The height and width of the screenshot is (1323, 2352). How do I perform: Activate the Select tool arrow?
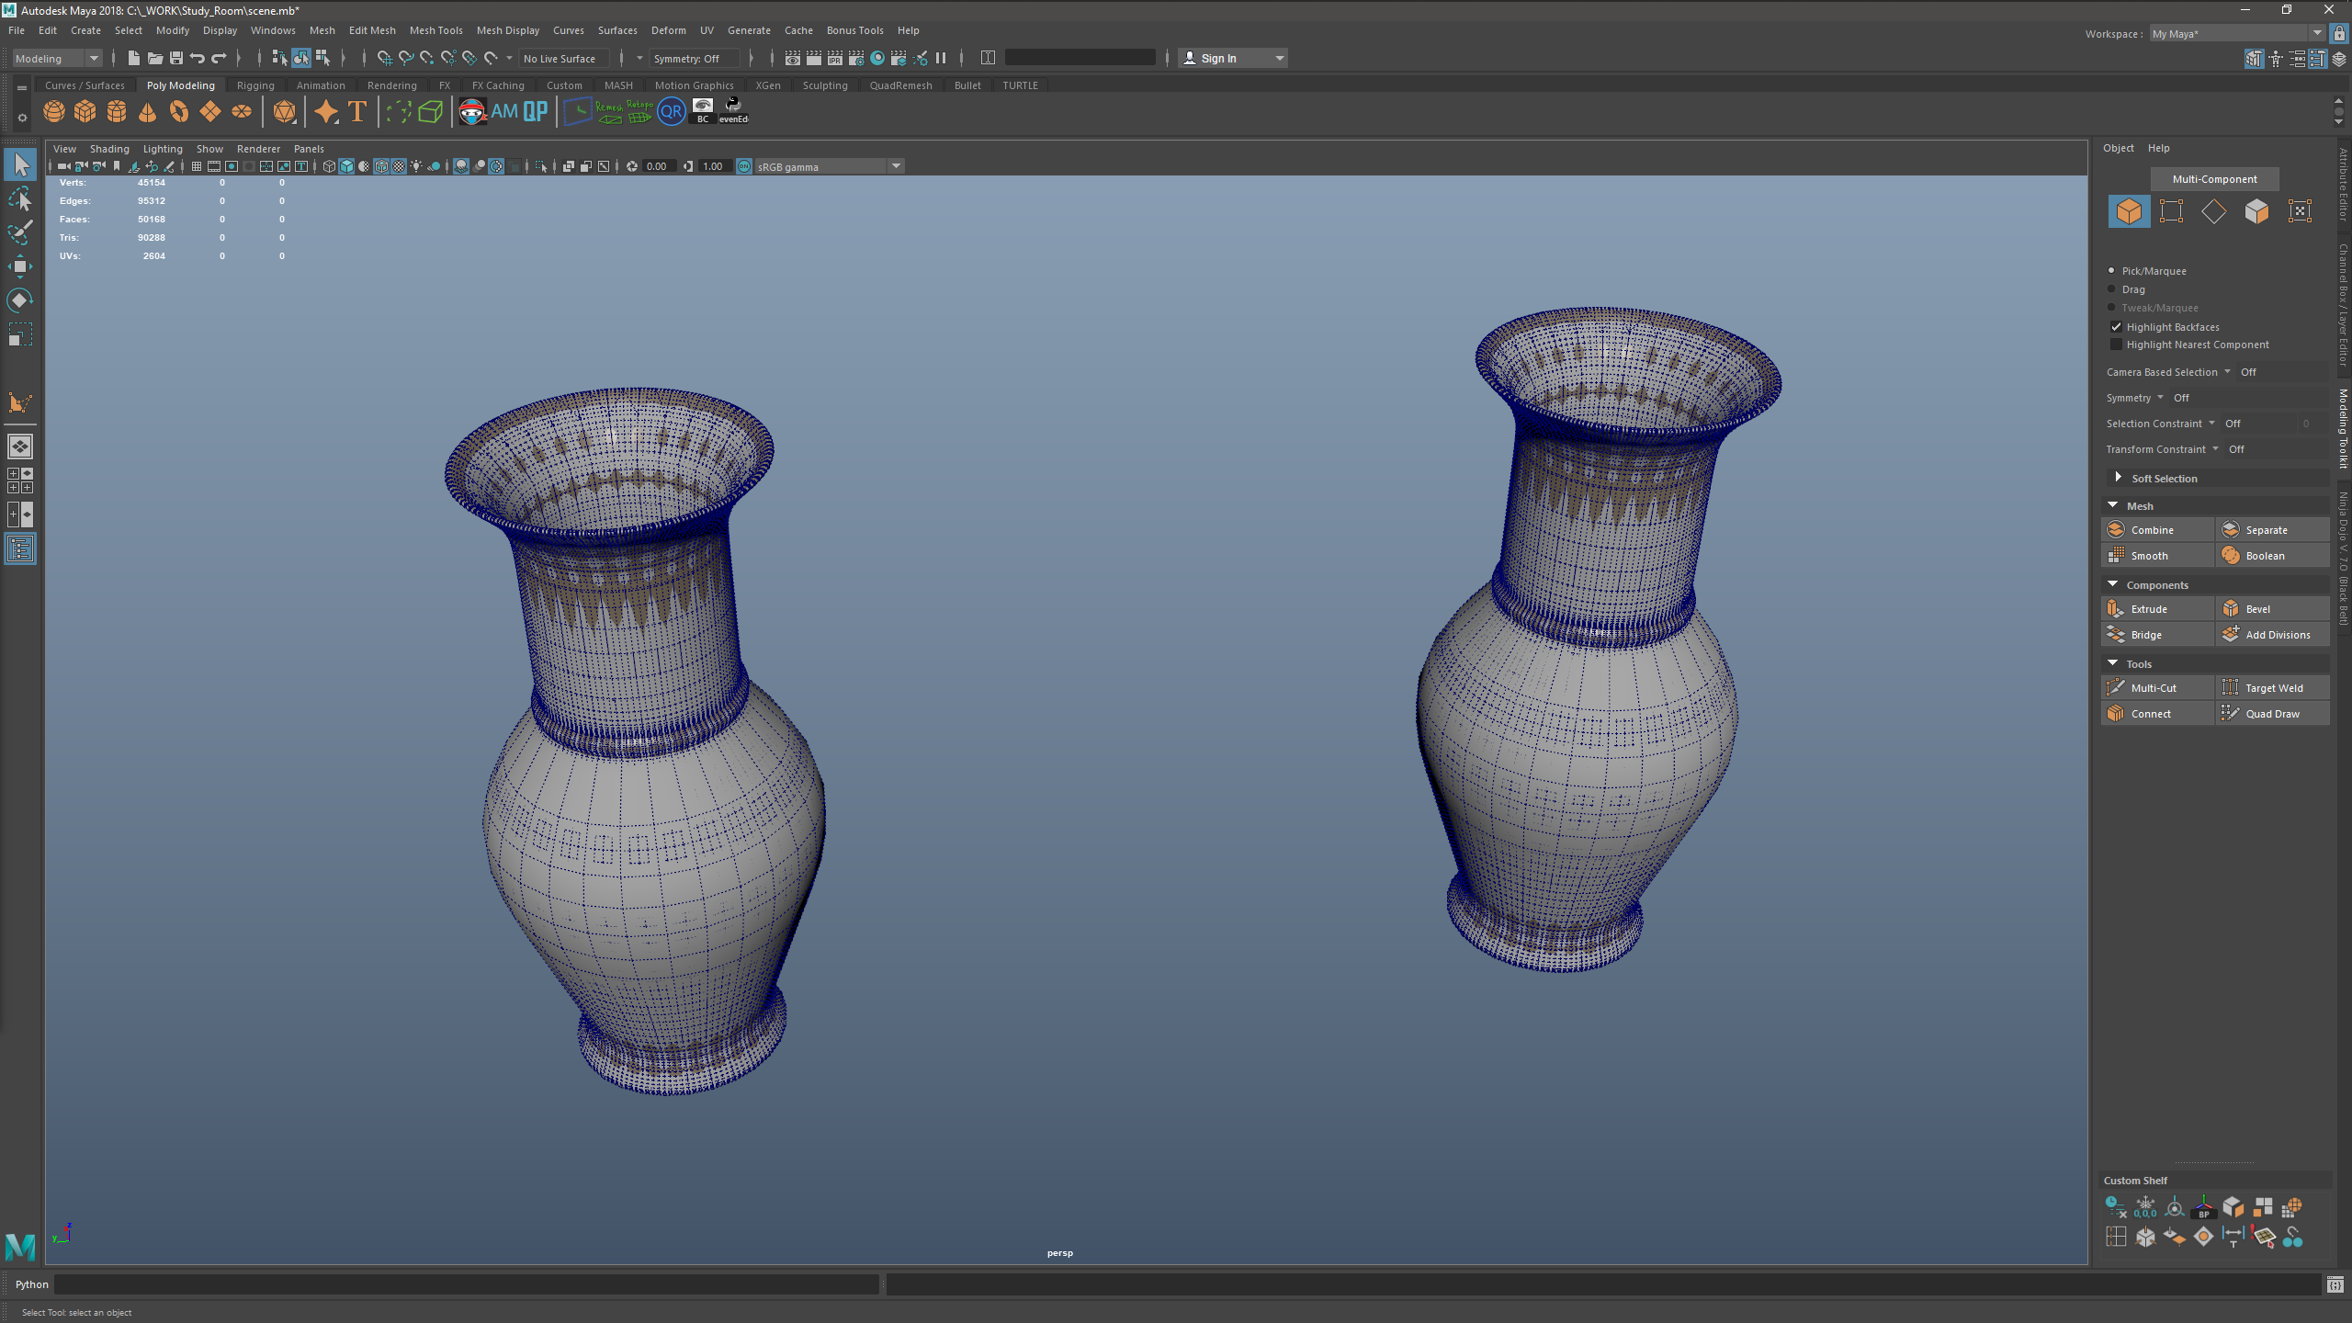(20, 165)
